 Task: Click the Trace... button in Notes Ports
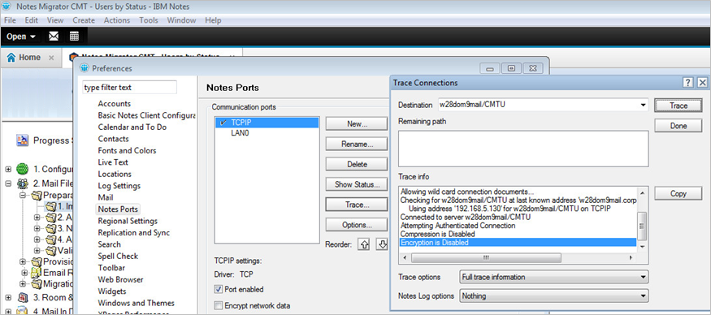(357, 205)
